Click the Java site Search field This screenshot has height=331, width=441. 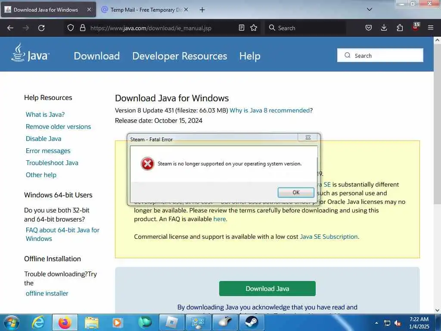(x=380, y=56)
